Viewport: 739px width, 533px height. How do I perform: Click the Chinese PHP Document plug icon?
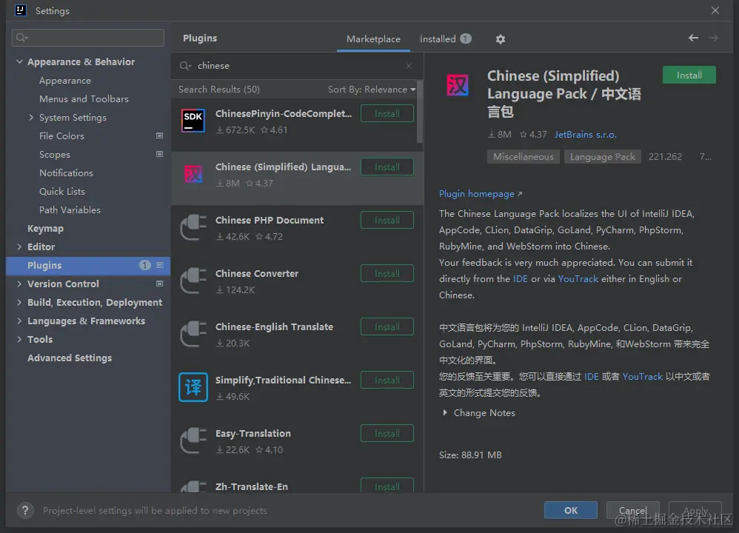[x=193, y=227]
